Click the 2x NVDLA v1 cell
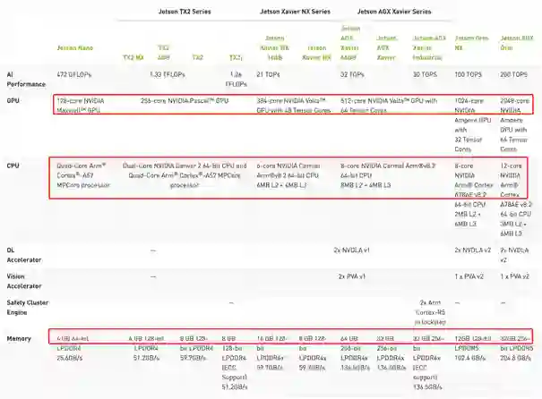The height and width of the screenshot is (399, 542). tap(352, 250)
